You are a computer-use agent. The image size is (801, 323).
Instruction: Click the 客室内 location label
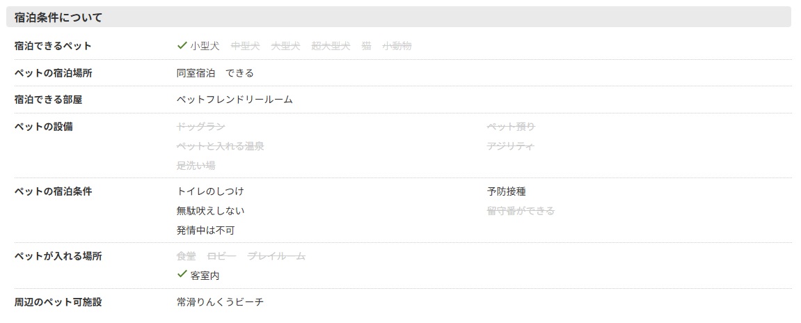click(x=205, y=276)
